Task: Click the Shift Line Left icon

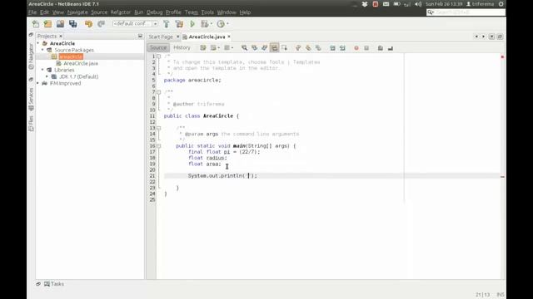Action: tap(332, 48)
